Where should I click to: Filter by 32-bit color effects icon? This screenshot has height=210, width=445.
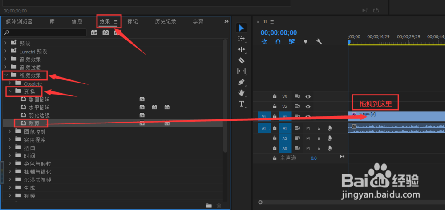point(105,32)
